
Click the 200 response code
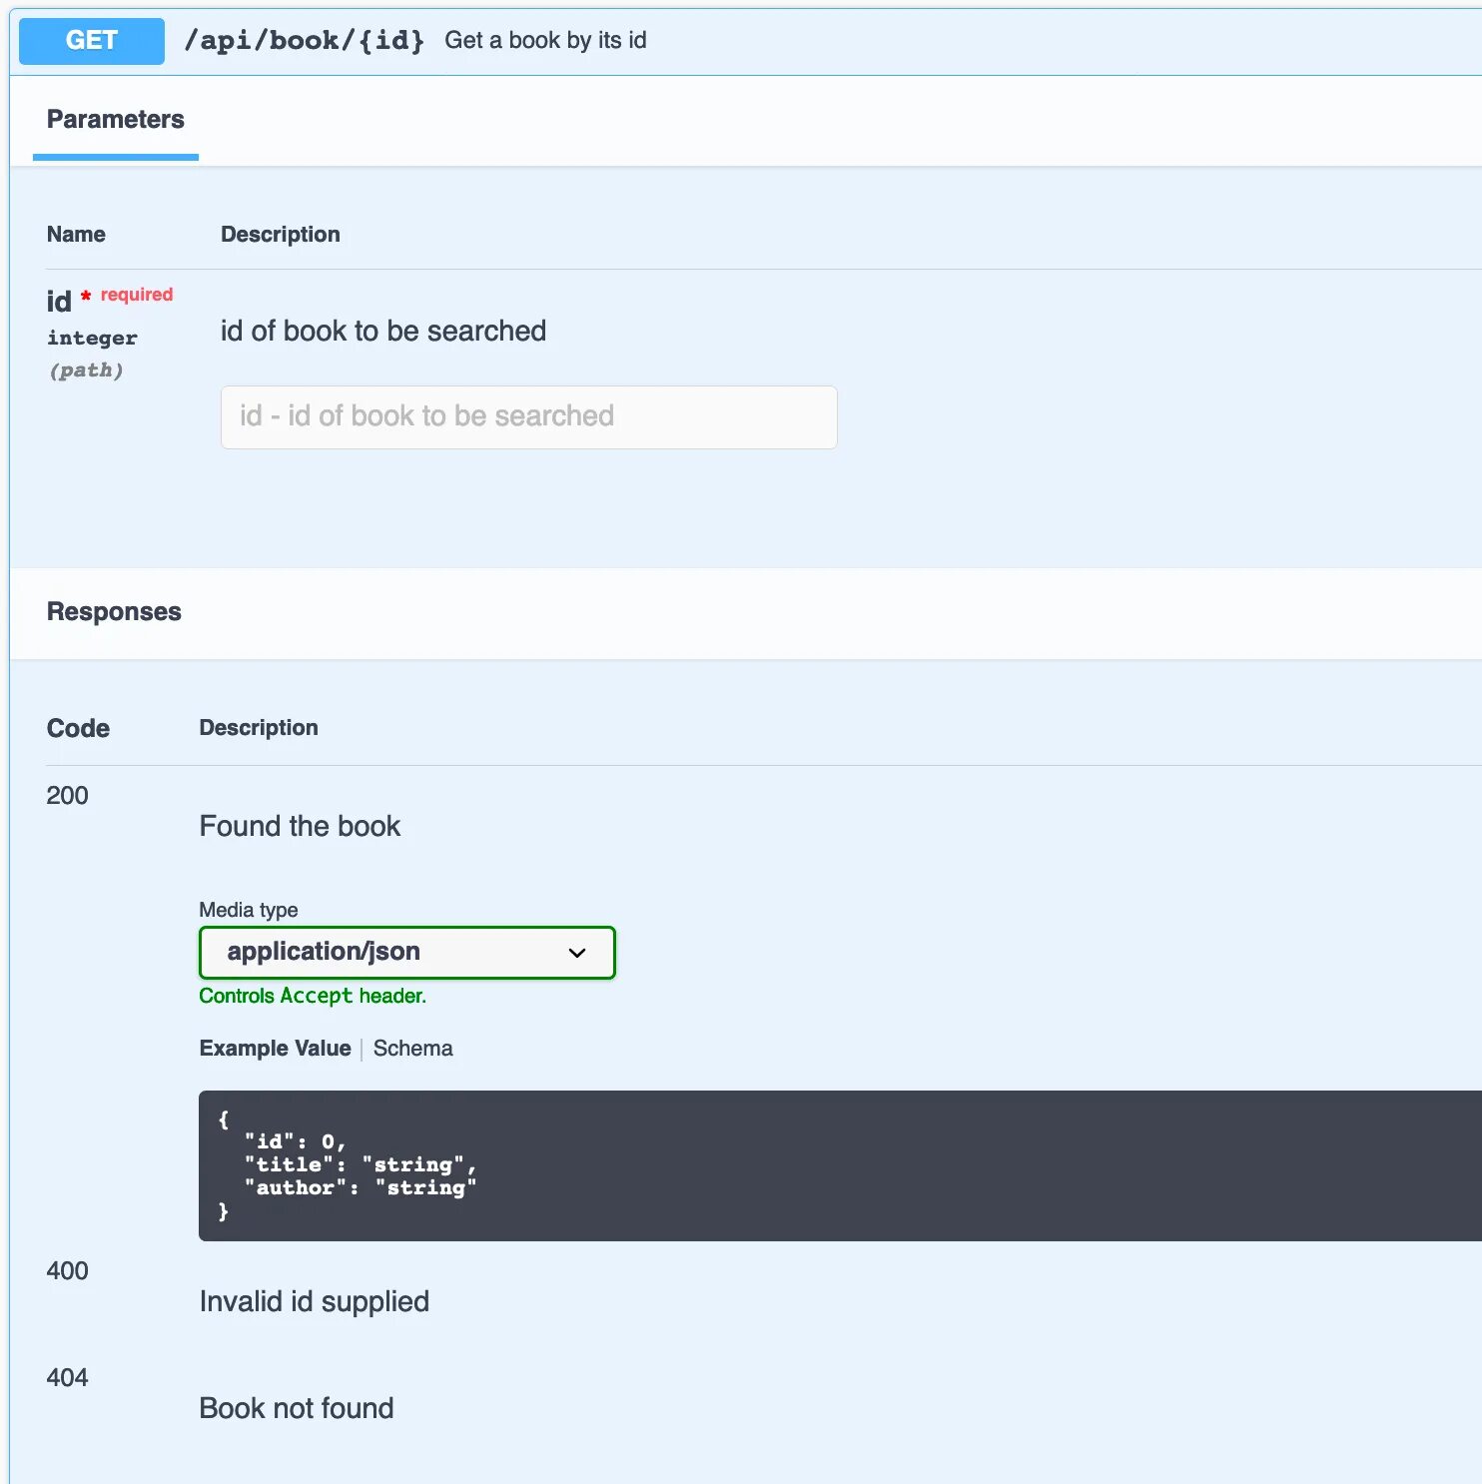click(68, 796)
